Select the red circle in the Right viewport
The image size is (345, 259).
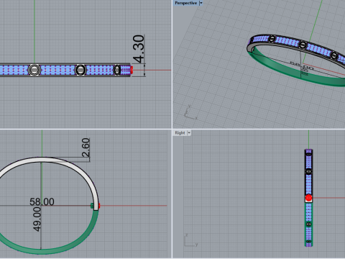(x=308, y=198)
